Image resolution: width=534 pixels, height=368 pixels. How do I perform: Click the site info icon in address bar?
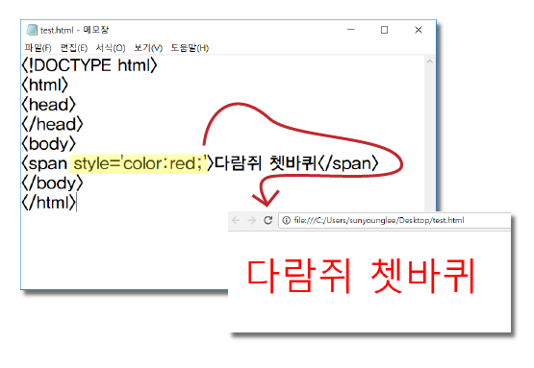[287, 220]
